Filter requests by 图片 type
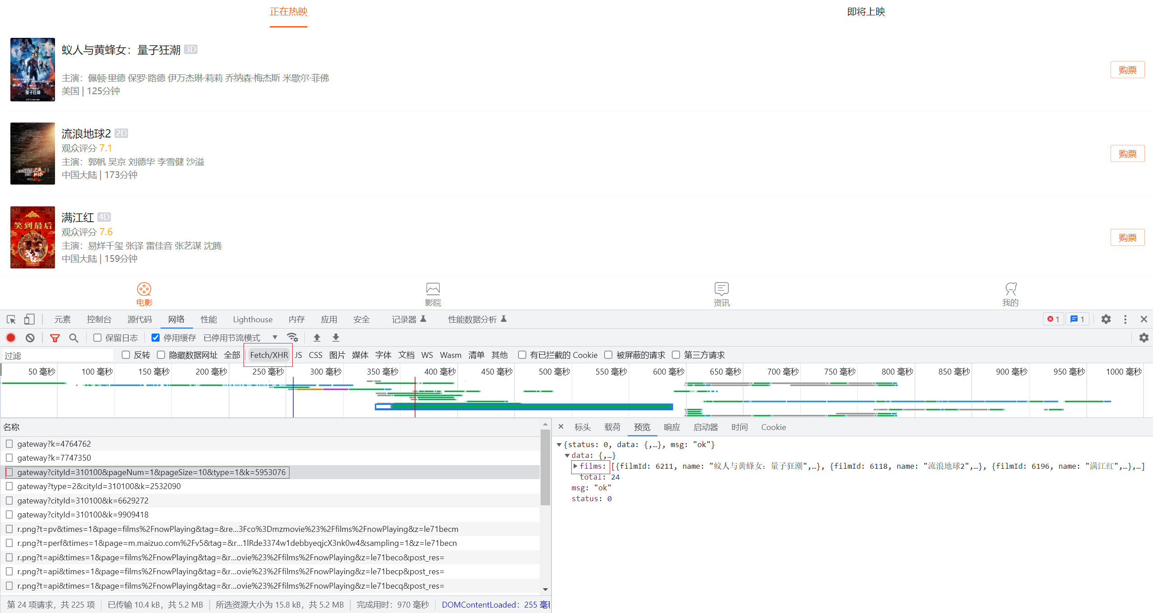This screenshot has height=613, width=1153. pos(337,355)
